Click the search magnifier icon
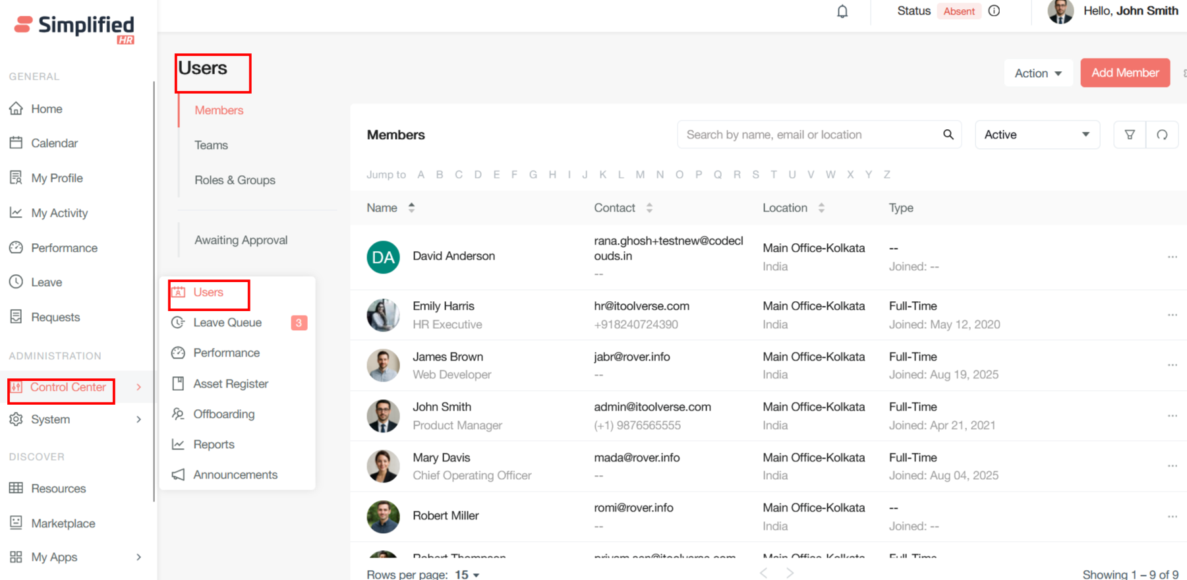The width and height of the screenshot is (1187, 580). tap(948, 134)
